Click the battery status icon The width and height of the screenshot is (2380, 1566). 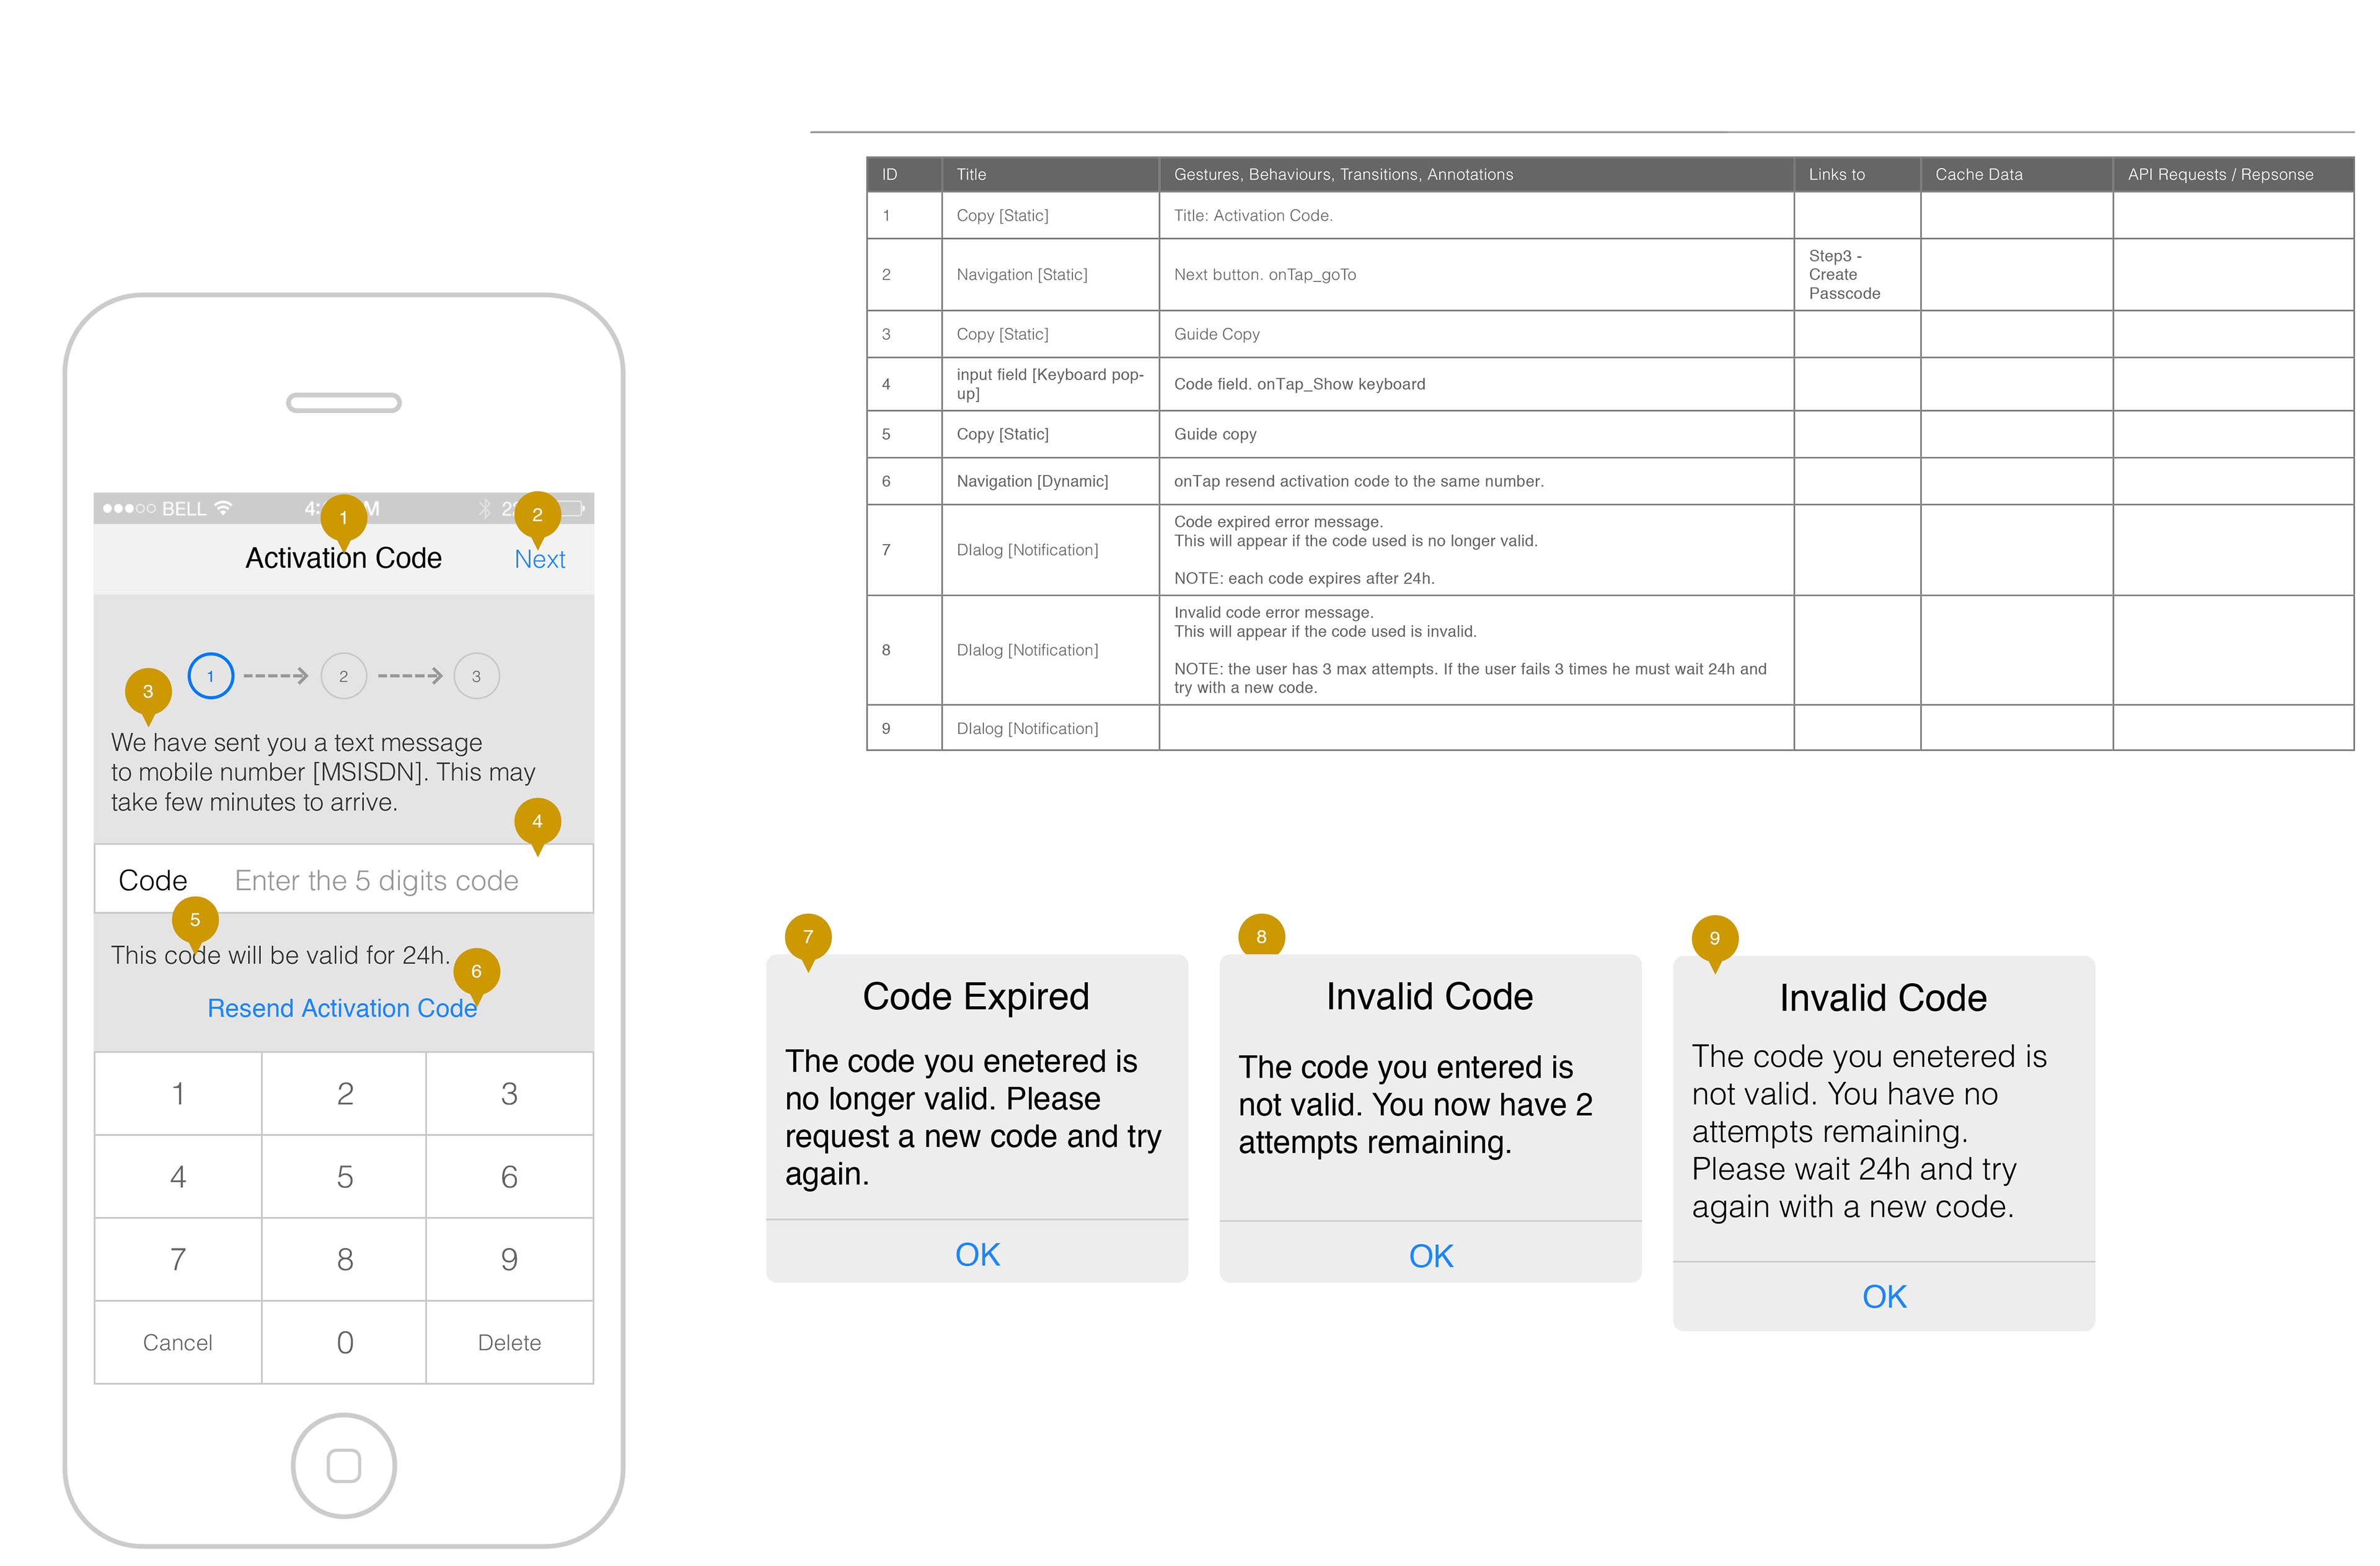[572, 508]
